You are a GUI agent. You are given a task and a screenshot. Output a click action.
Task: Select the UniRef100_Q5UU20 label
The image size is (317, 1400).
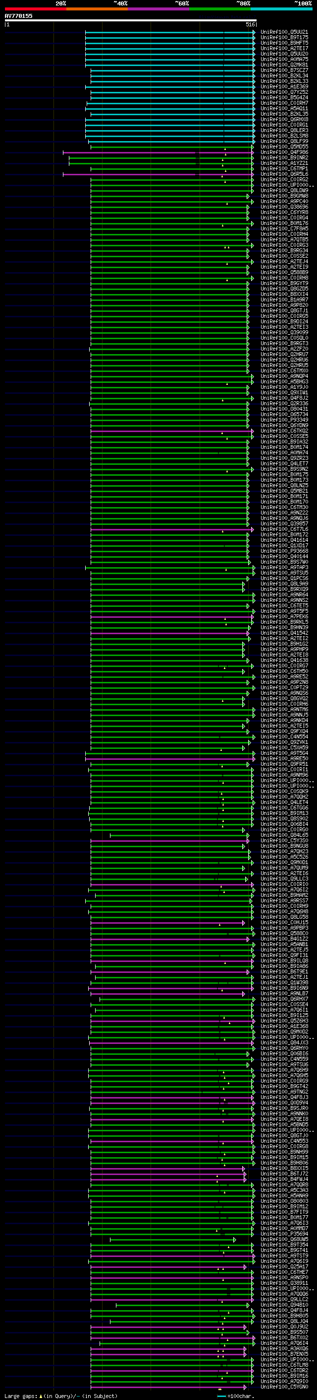(284, 54)
